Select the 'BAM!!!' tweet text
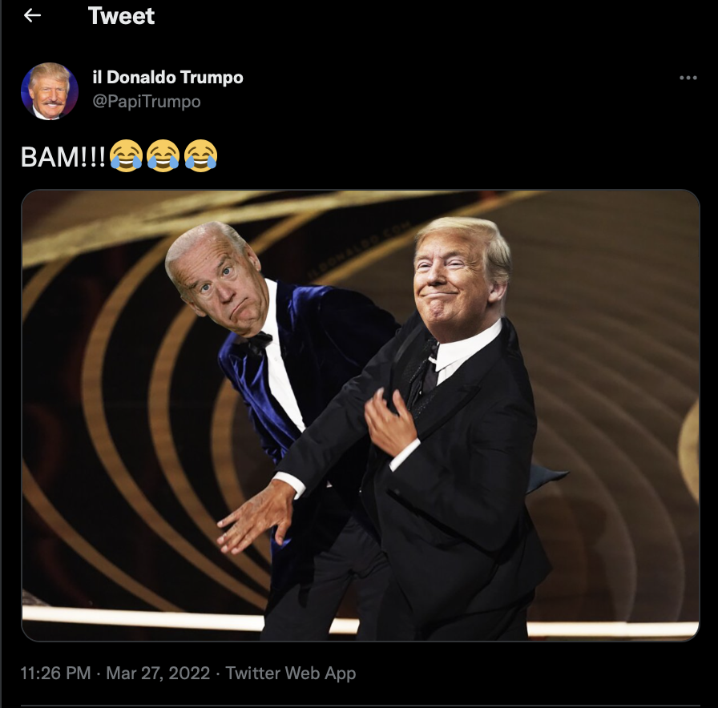718x708 pixels. coord(63,158)
